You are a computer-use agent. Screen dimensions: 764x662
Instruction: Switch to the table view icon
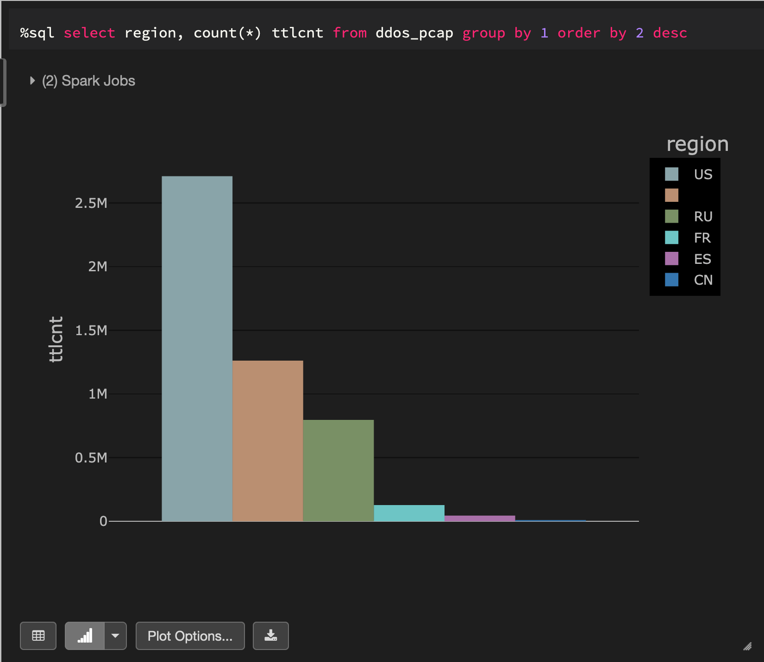pyautogui.click(x=38, y=636)
